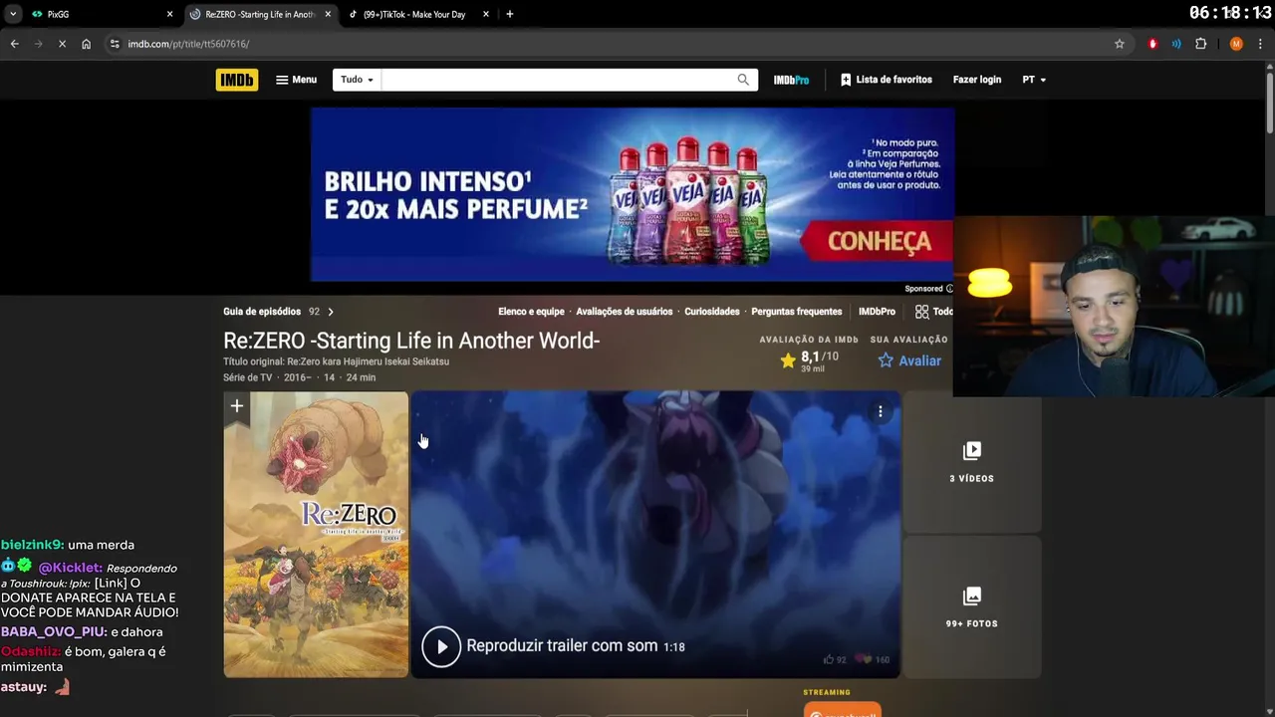Viewport: 1275px width, 717px height.
Task: Open the Chrome profile avatar
Action: click(1236, 44)
